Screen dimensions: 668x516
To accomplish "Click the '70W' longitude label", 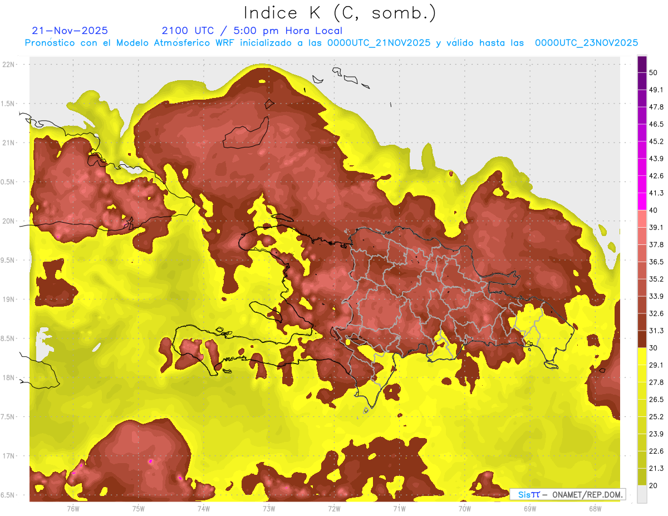I will (x=465, y=508).
